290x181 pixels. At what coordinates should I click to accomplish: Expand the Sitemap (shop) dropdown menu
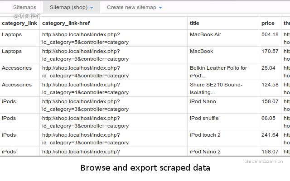[x=72, y=7]
